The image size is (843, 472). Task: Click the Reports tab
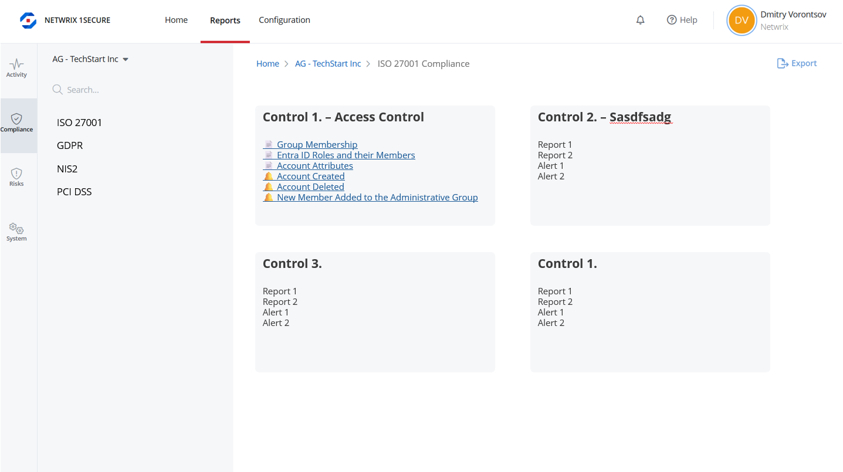pyautogui.click(x=225, y=21)
